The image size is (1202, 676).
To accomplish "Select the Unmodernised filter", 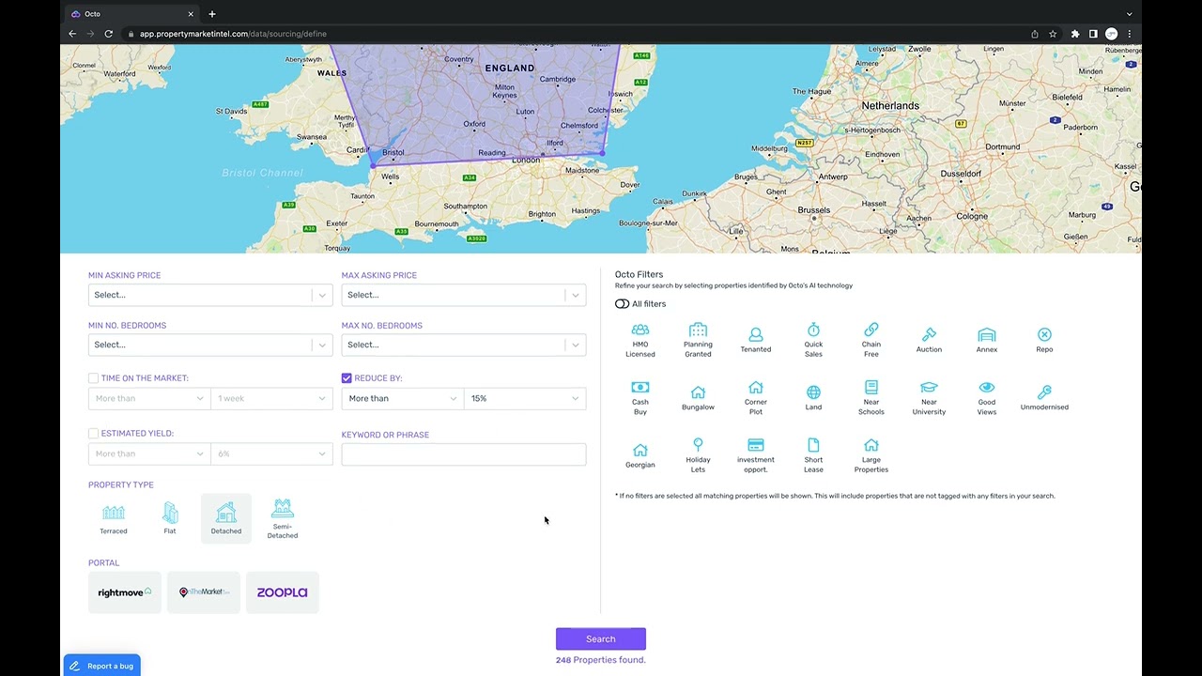I will [x=1044, y=398].
